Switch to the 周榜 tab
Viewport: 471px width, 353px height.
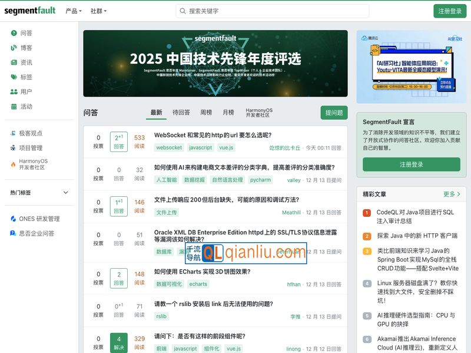coord(206,113)
